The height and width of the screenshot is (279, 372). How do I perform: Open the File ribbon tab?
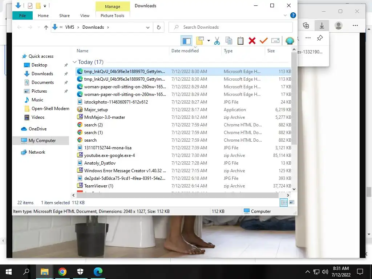[23, 16]
